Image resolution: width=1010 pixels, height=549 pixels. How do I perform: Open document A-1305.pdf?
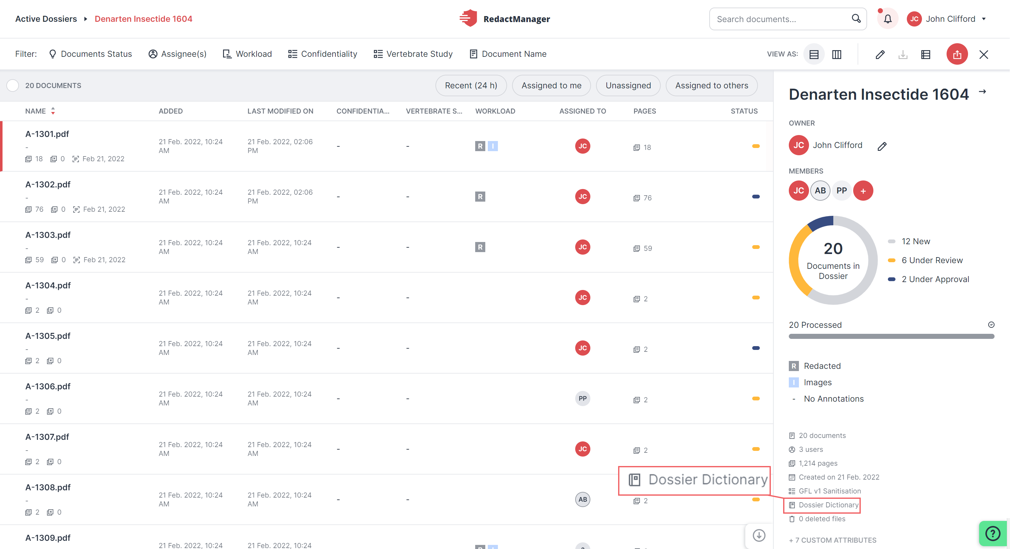pyautogui.click(x=48, y=336)
